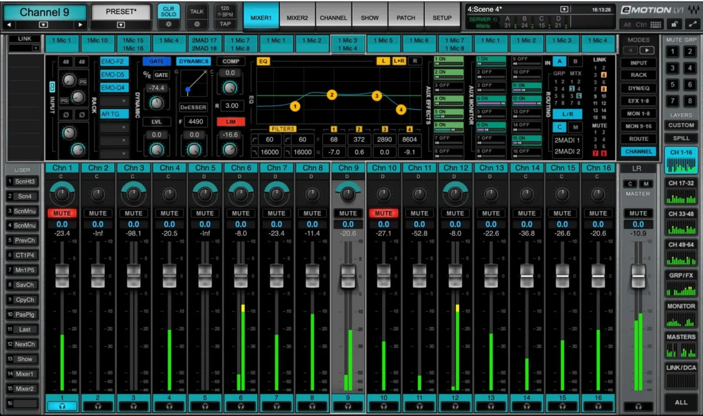Go to the previous channel with the left arrow
703x416 pixels.
click(9, 25)
